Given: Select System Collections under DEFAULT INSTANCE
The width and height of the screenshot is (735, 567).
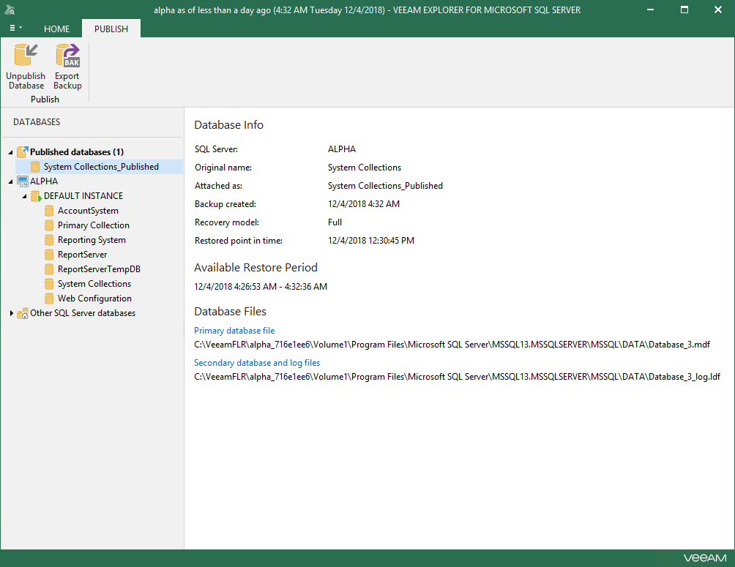Looking at the screenshot, I should point(94,284).
